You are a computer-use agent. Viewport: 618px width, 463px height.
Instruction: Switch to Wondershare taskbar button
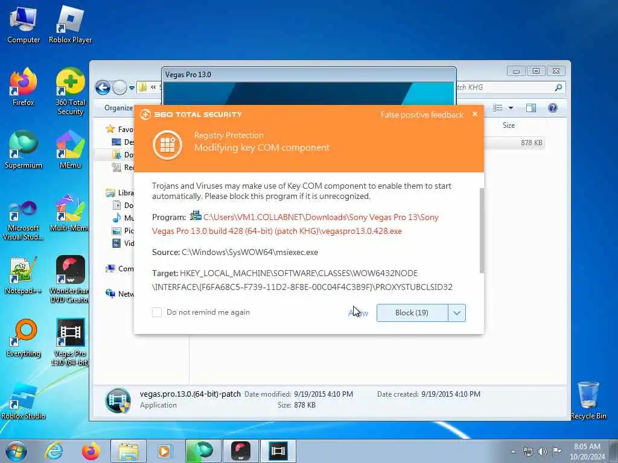[241, 451]
